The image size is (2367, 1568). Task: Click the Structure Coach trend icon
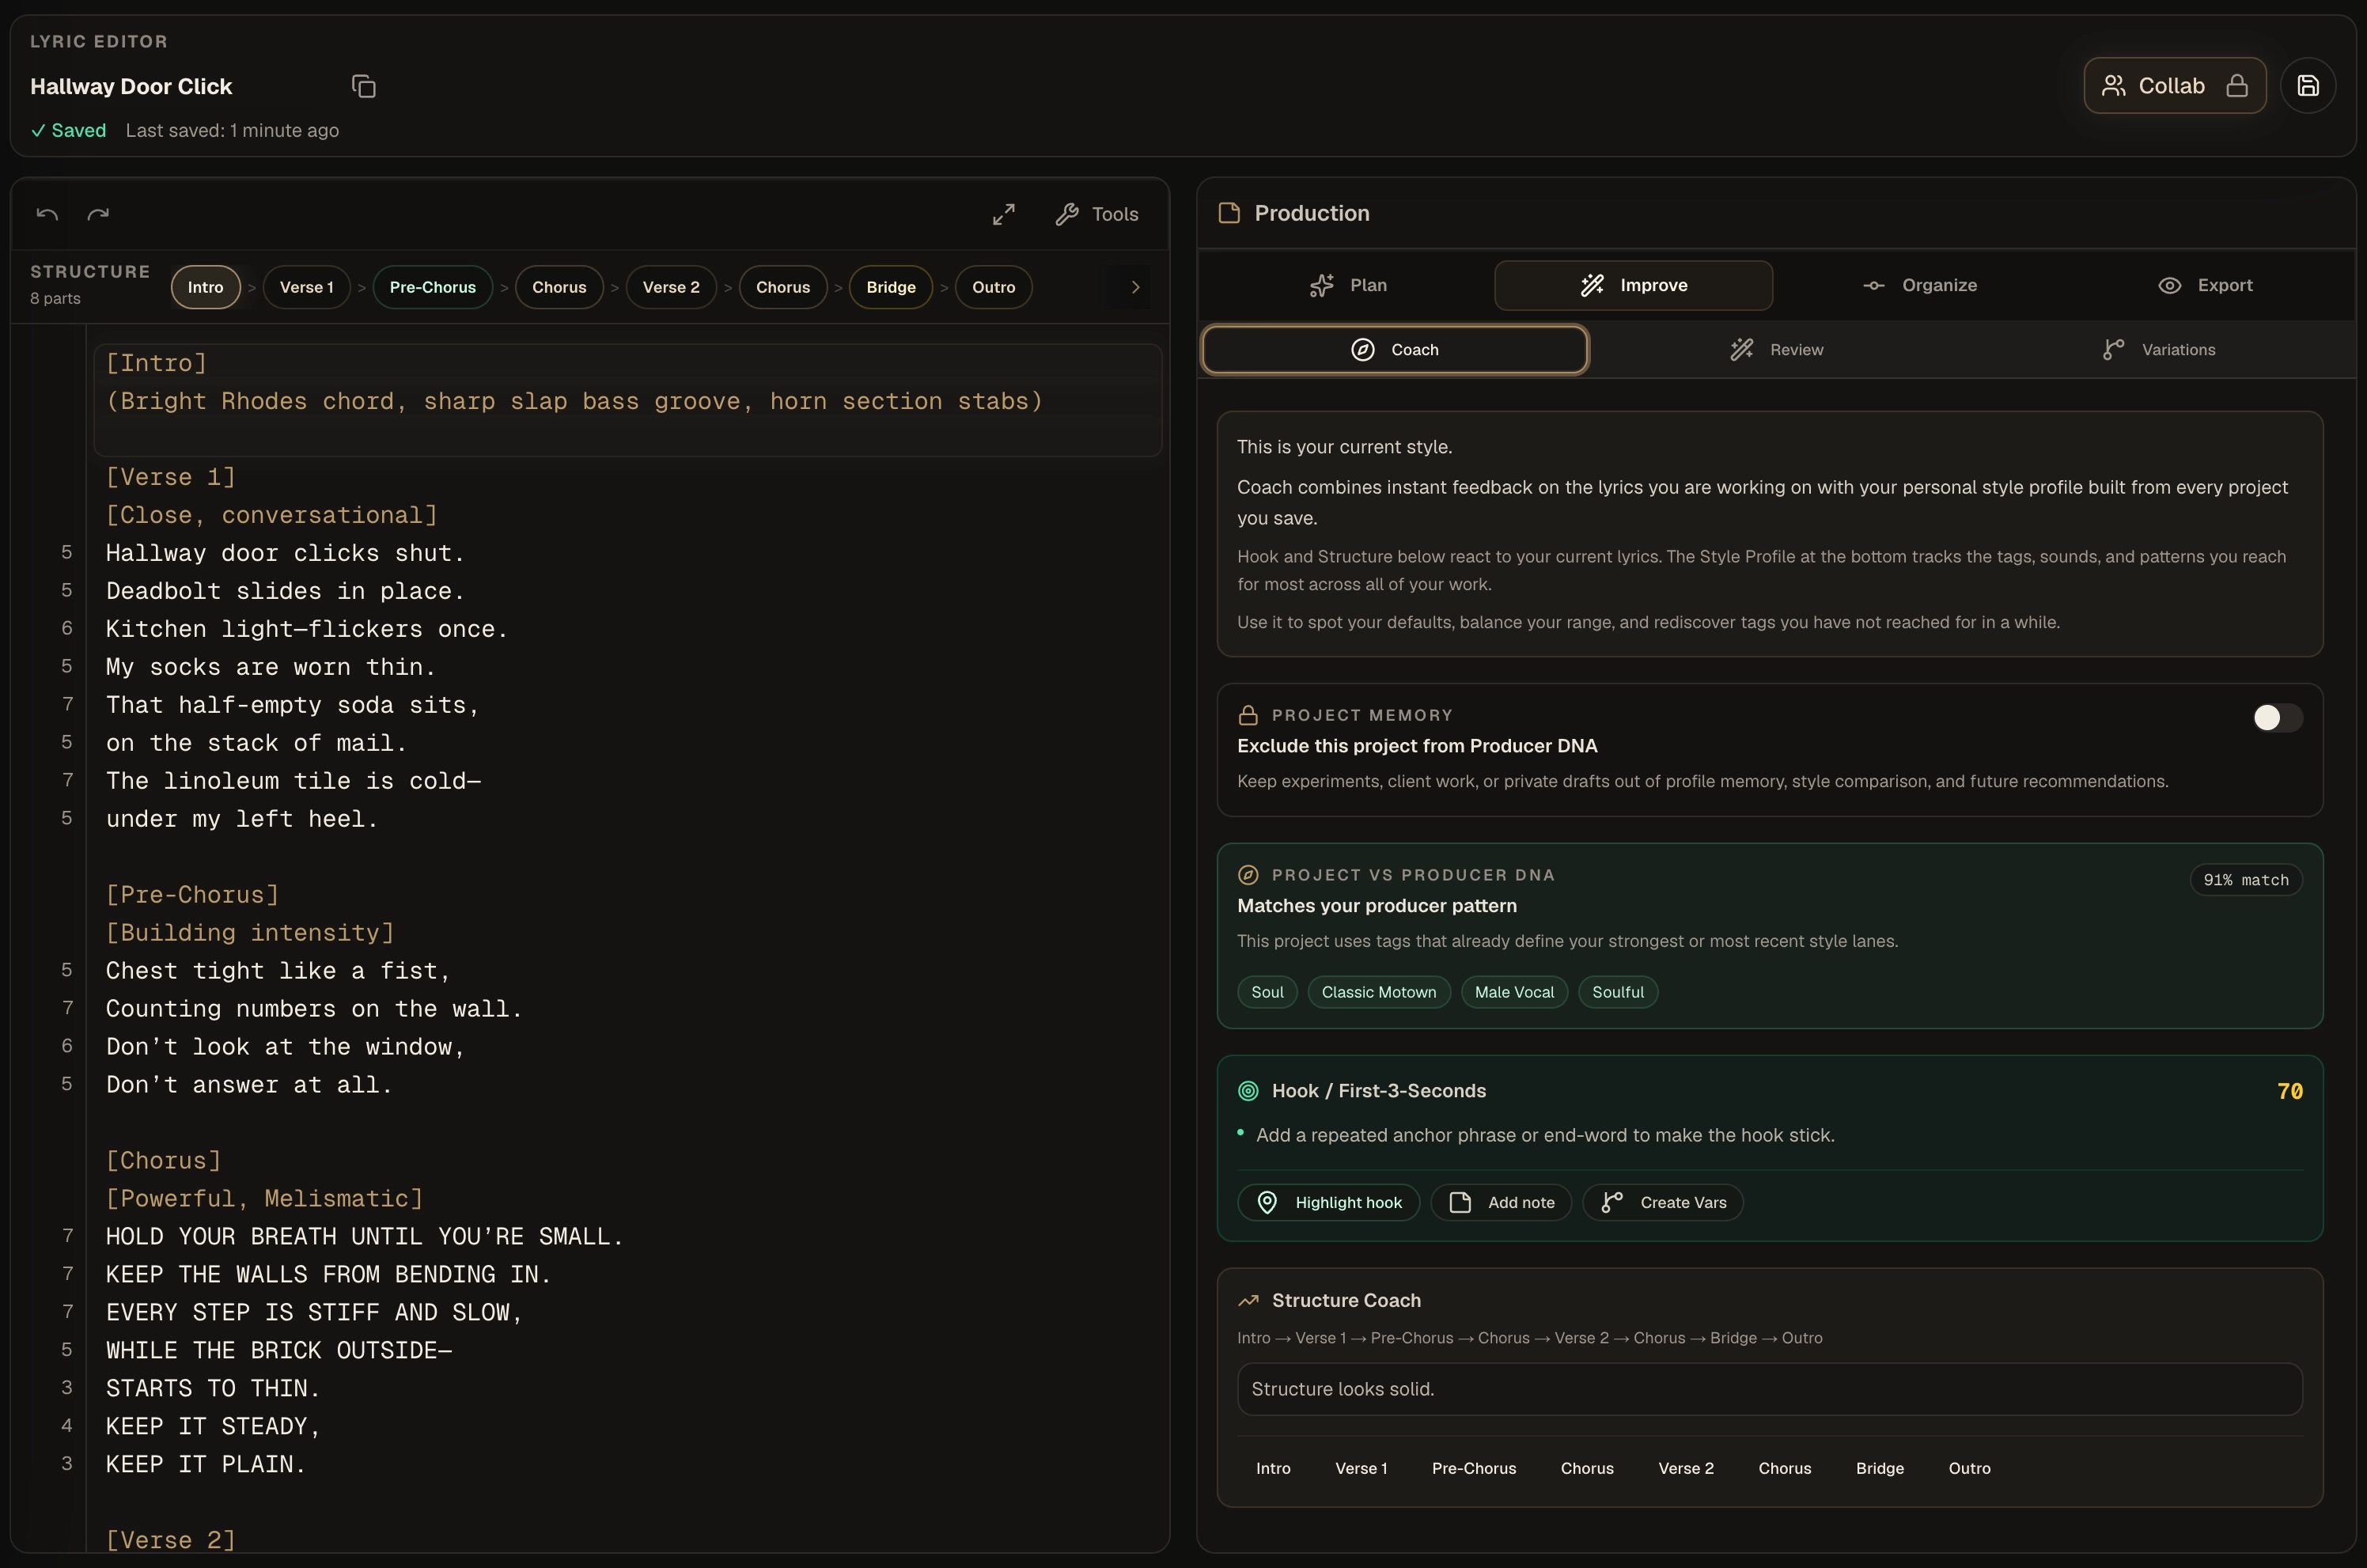point(1248,1301)
